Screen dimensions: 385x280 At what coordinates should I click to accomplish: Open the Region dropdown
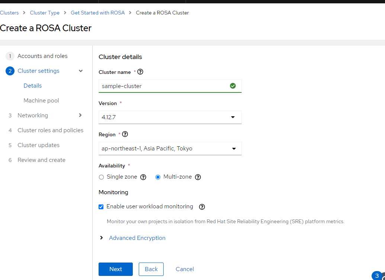tap(170, 148)
